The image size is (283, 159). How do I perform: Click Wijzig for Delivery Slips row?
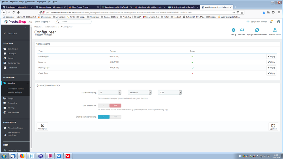pos(271,68)
